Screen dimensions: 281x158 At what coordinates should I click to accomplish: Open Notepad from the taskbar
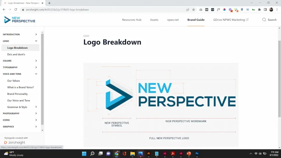(157, 154)
